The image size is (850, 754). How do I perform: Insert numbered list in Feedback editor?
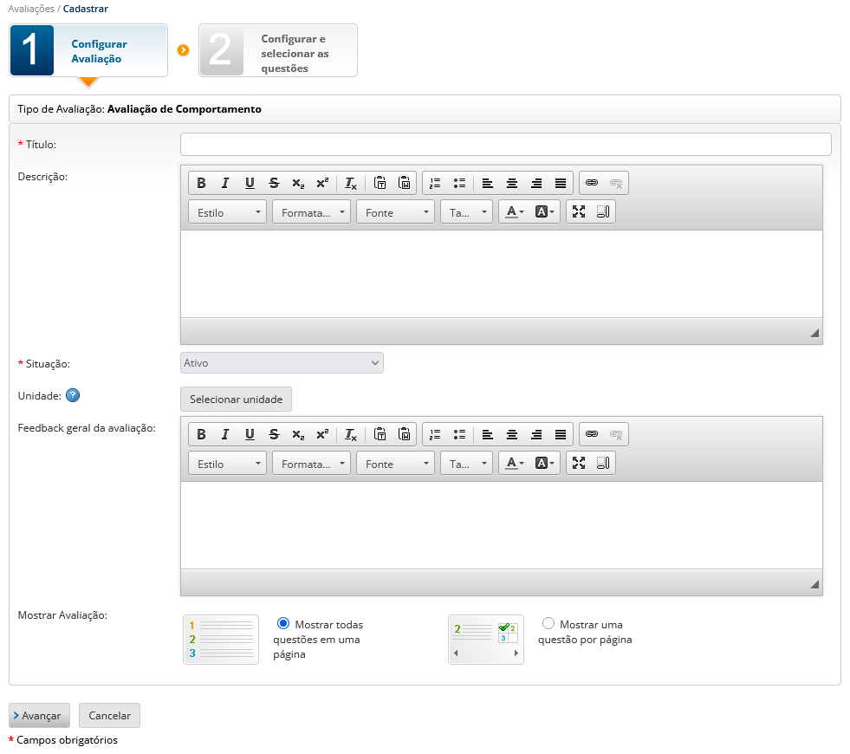[x=435, y=434]
